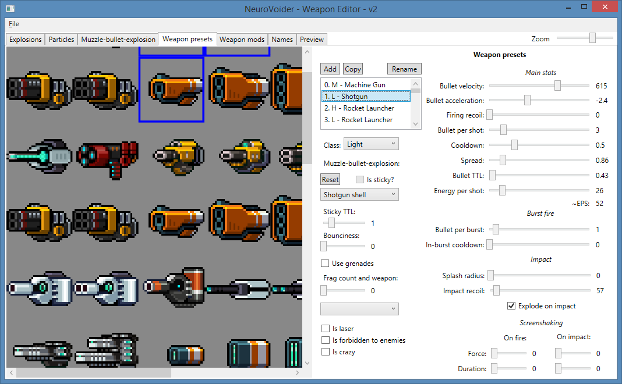
Task: Click the Add preset button
Action: click(330, 69)
